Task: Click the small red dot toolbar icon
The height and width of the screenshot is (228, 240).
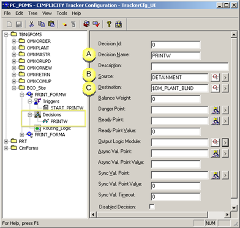Action: pos(64,24)
